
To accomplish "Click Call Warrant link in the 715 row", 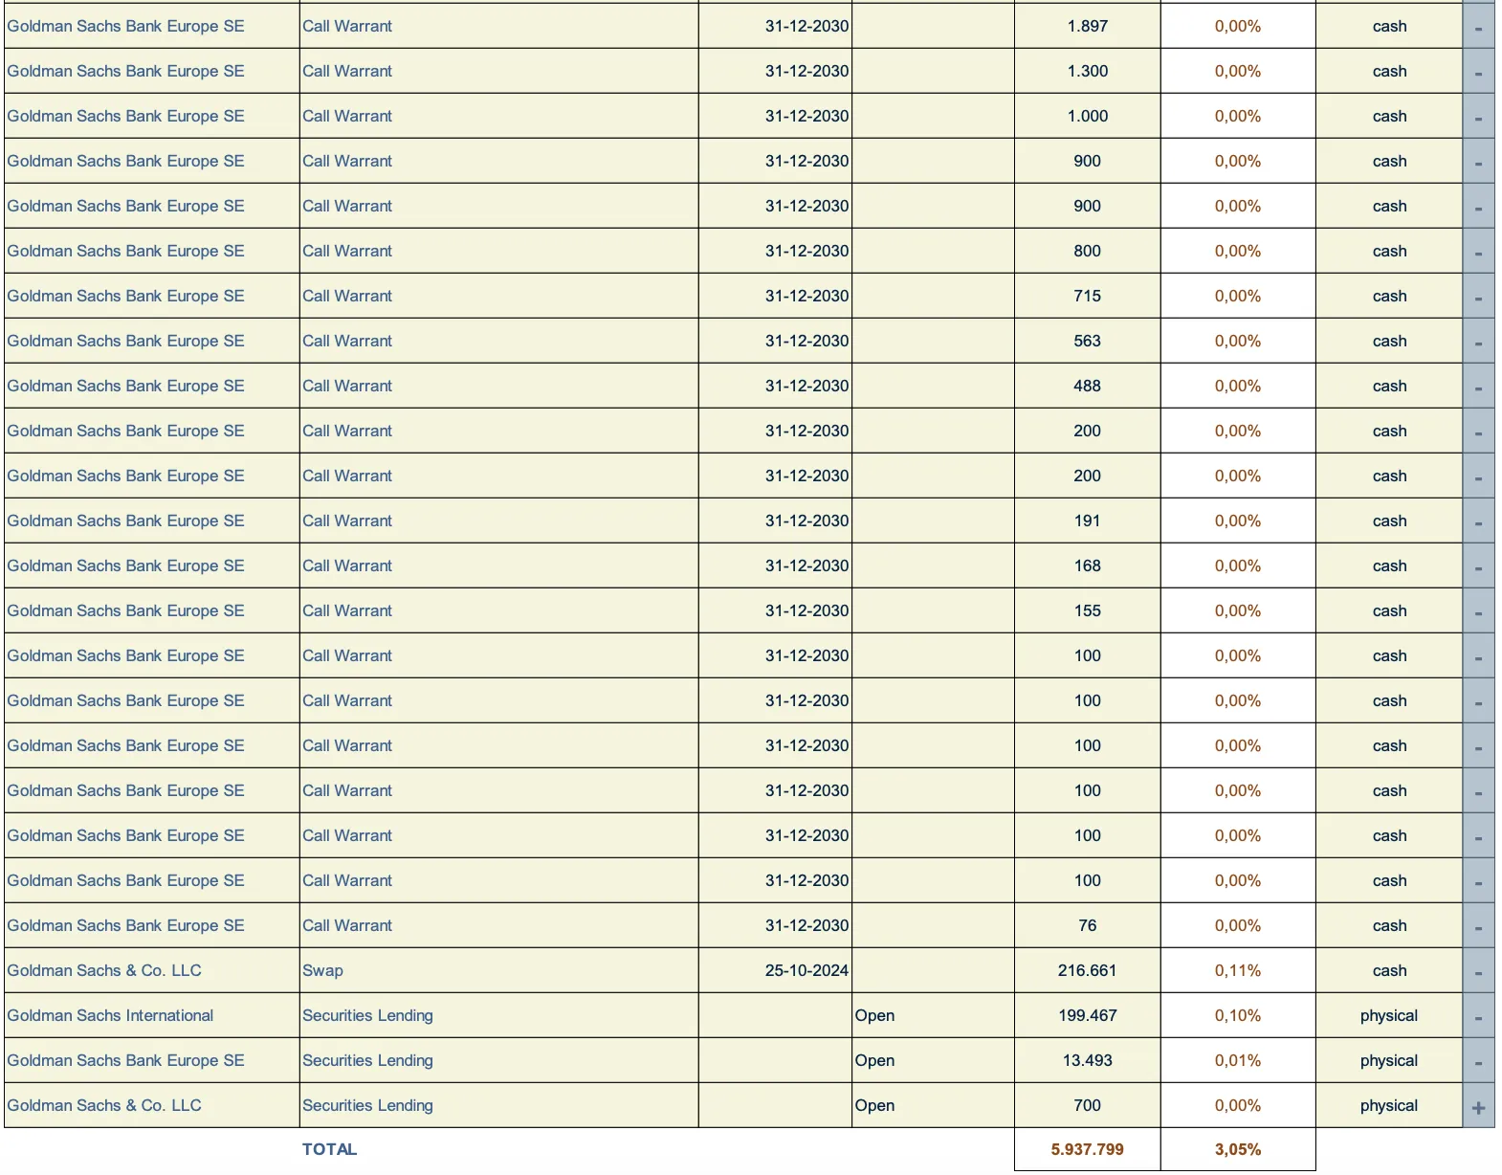I will [347, 296].
